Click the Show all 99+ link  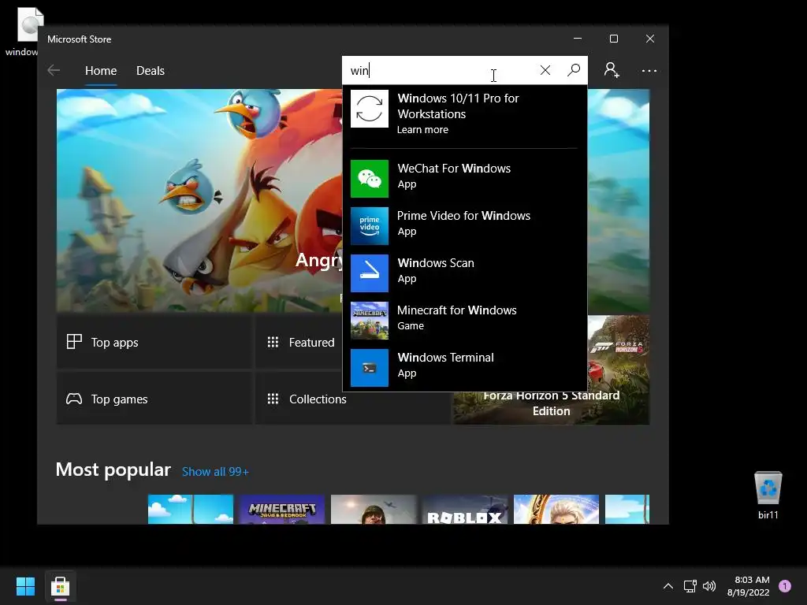point(215,472)
